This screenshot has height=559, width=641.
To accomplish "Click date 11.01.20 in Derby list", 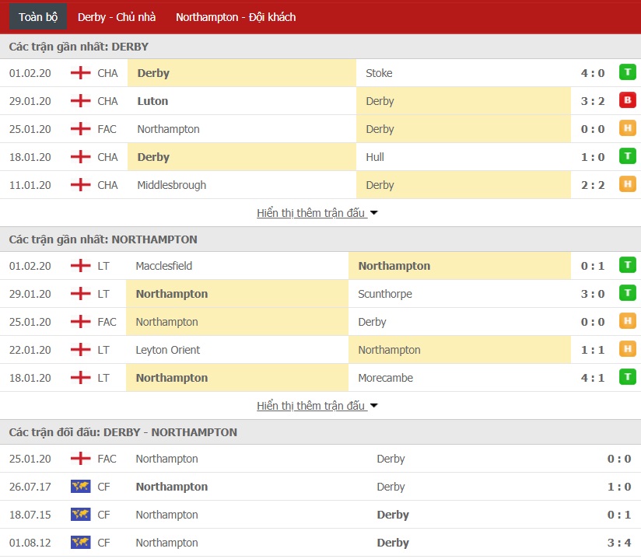I will point(30,185).
